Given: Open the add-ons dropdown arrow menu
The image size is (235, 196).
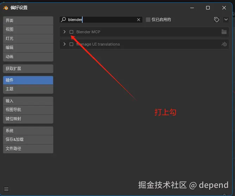Looking at the screenshot, I should click(226, 20).
